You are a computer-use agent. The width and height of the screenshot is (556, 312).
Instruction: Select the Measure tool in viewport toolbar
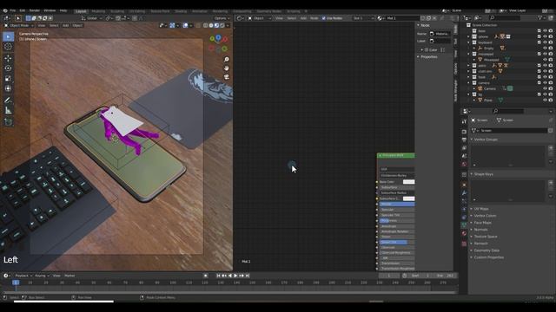point(8,111)
